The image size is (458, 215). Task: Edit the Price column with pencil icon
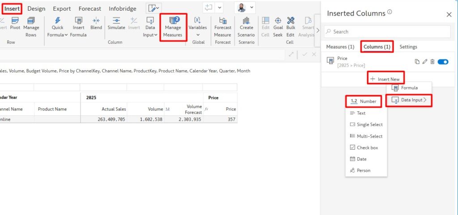point(425,62)
